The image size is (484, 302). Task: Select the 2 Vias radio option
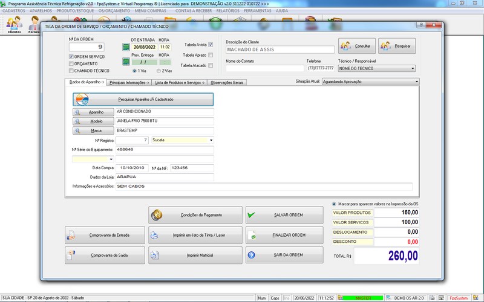[x=157, y=71]
